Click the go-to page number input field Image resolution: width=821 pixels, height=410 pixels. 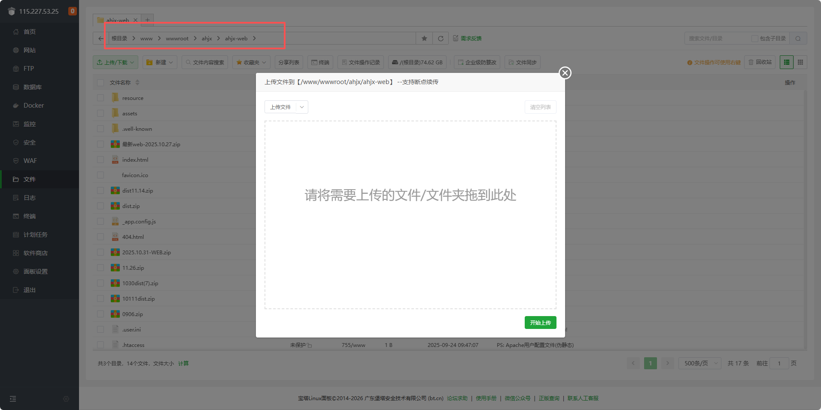tap(779, 363)
